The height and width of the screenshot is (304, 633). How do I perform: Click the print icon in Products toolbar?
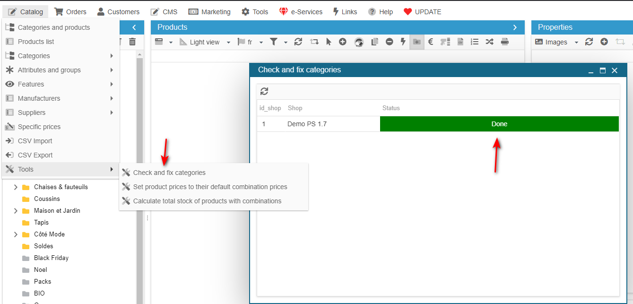click(505, 42)
